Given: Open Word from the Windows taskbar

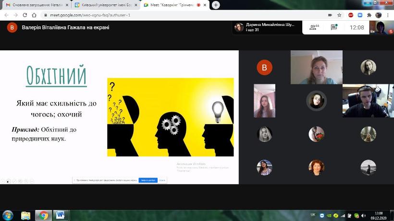Looking at the screenshot, I should 61,215.
